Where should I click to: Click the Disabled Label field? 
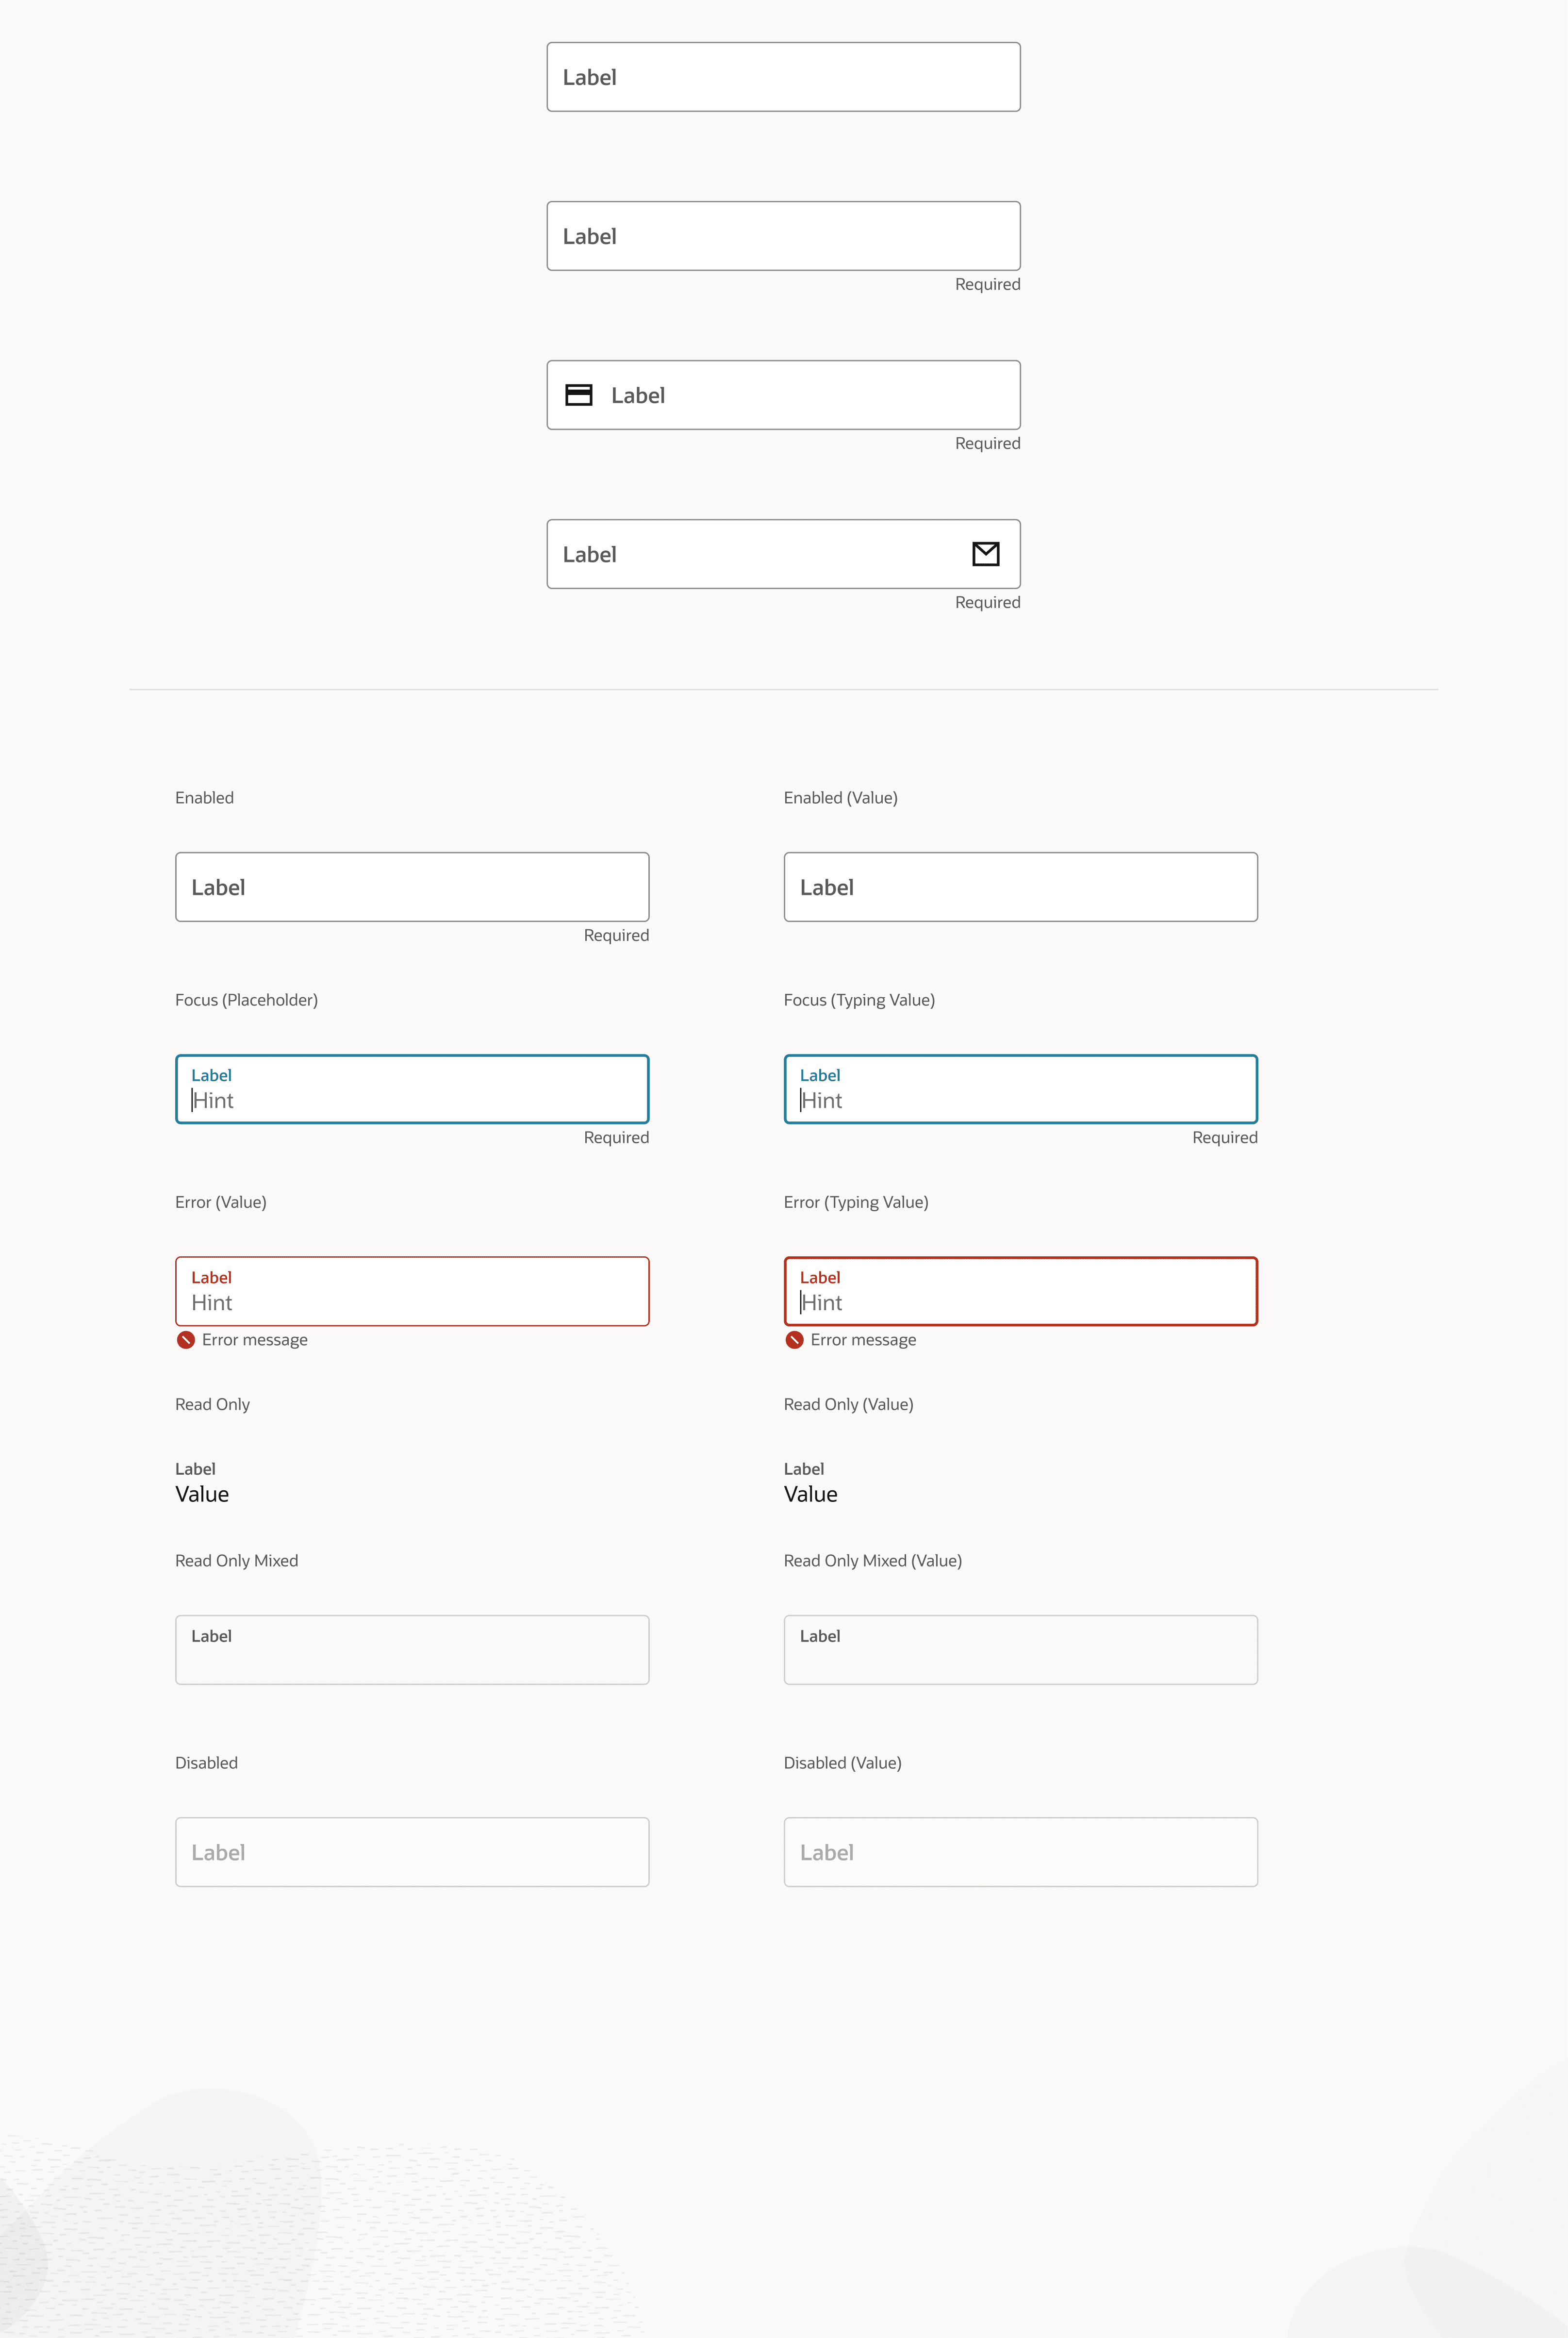point(412,1852)
